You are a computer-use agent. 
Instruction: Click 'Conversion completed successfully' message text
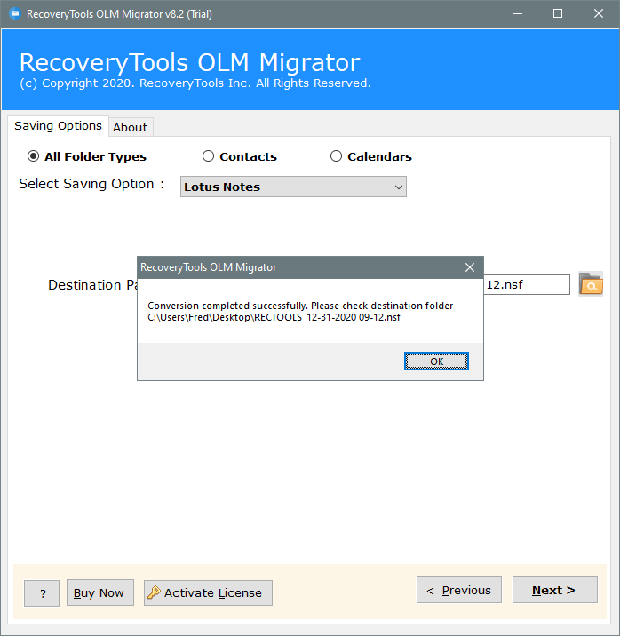point(300,306)
